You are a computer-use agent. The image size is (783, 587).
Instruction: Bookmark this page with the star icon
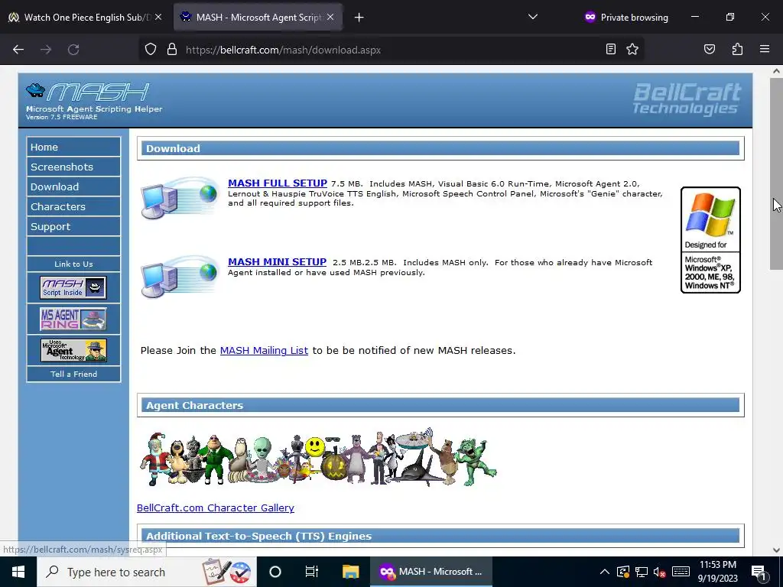click(x=632, y=50)
